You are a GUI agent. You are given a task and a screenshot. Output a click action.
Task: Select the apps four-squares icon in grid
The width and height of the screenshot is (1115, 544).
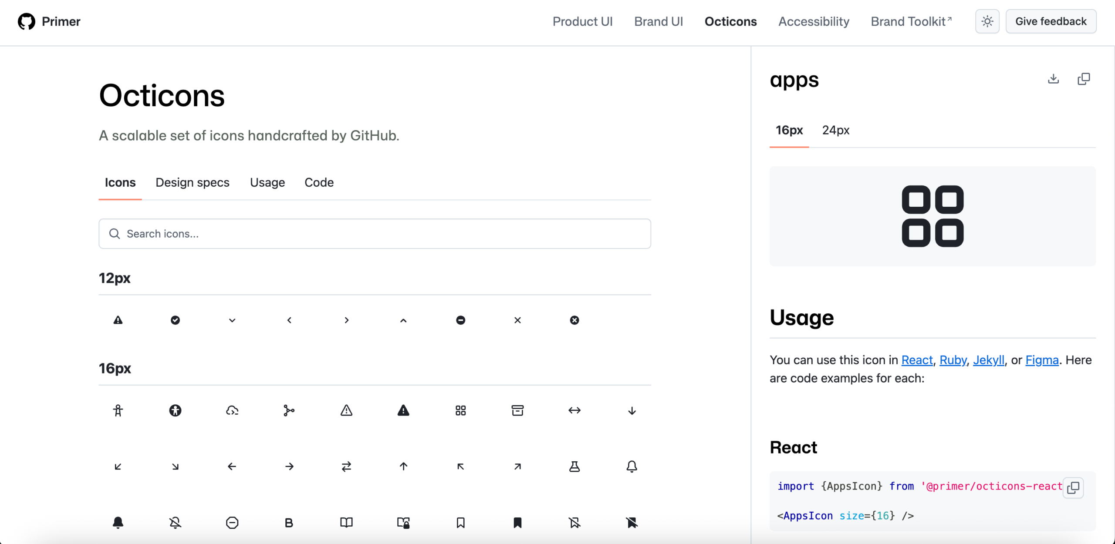[x=460, y=410]
